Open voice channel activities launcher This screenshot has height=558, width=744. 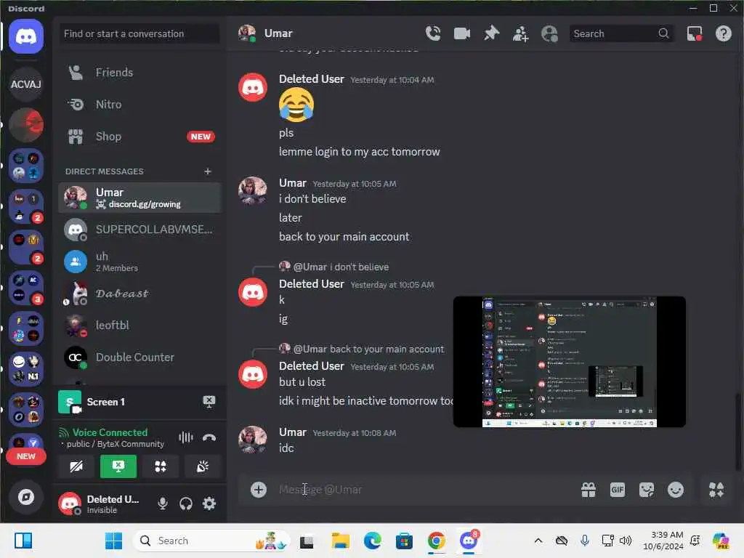tap(161, 466)
